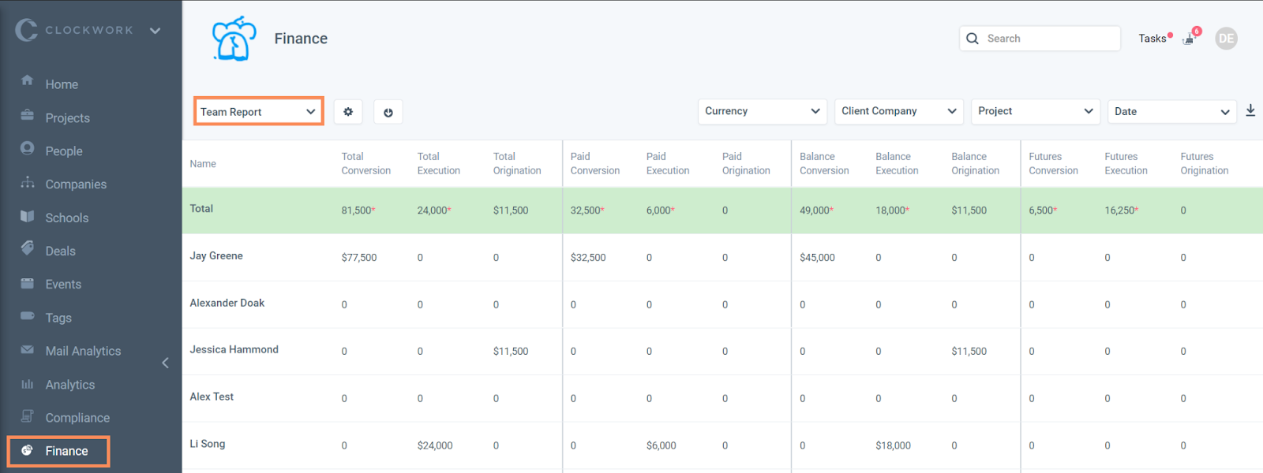1263x473 pixels.
Task: Open the Tasks link
Action: [x=1152, y=39]
